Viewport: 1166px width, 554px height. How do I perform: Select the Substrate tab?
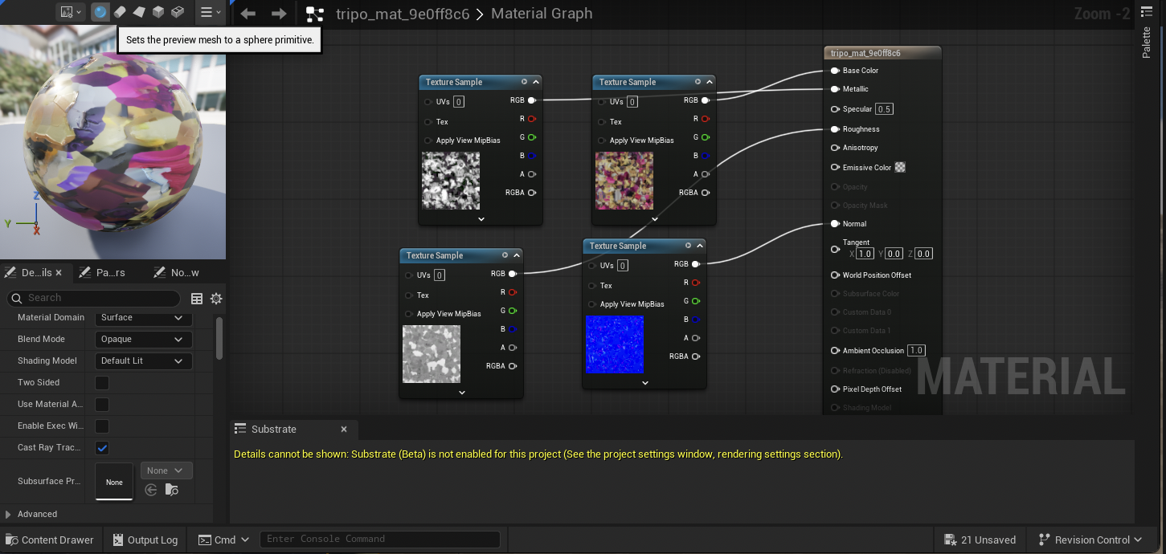click(x=273, y=430)
